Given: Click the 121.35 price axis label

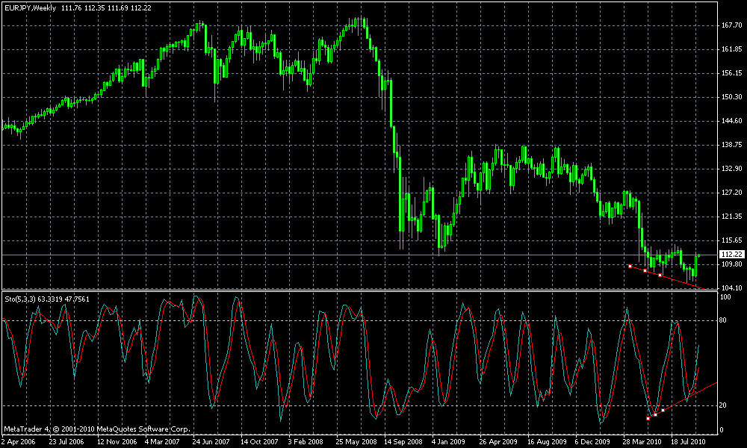Looking at the screenshot, I should point(732,217).
